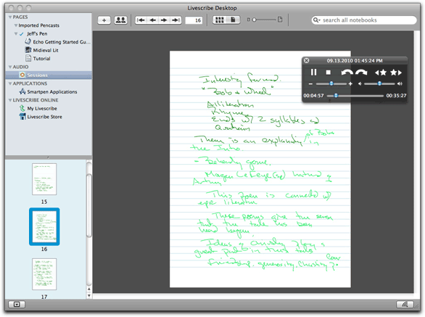Open the share pencast people icon
425x317 pixels.
point(120,20)
